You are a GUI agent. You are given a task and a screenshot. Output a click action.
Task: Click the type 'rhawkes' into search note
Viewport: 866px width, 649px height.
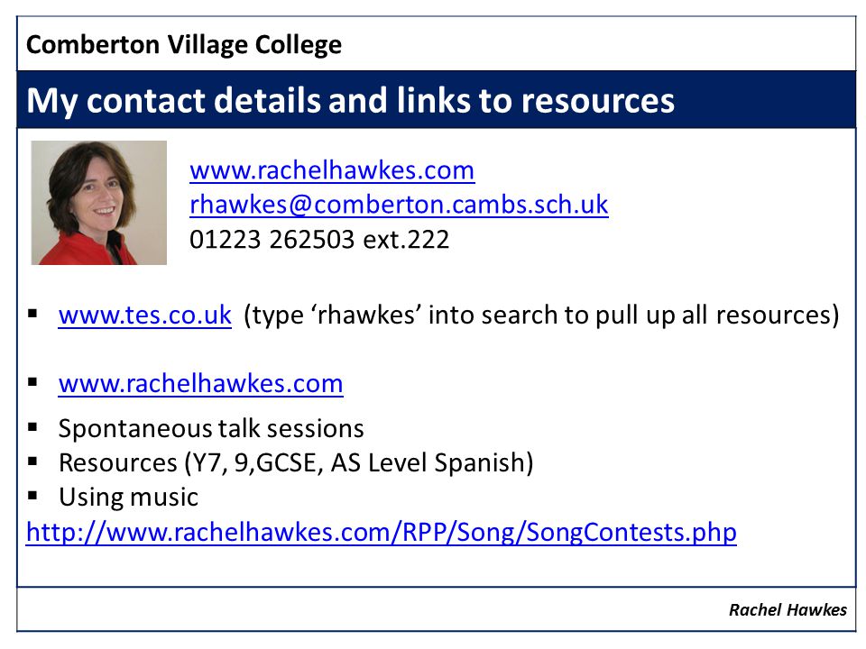541,315
